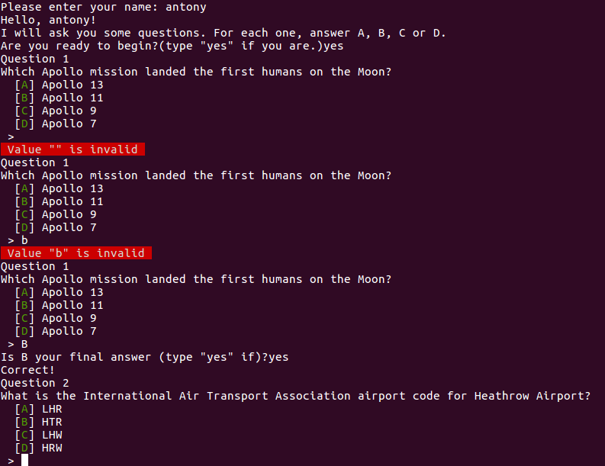Viewport: 605px width, 466px height.
Task: Click the [B] HTR answer option
Action: [38, 422]
